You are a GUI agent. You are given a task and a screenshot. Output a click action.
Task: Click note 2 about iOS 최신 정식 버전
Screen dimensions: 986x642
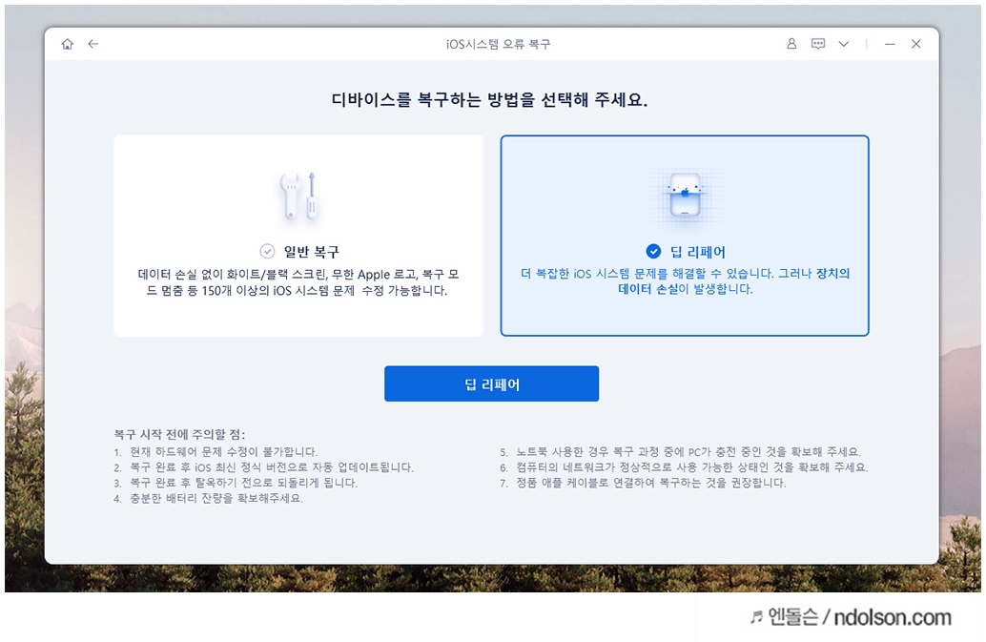pyautogui.click(x=263, y=467)
